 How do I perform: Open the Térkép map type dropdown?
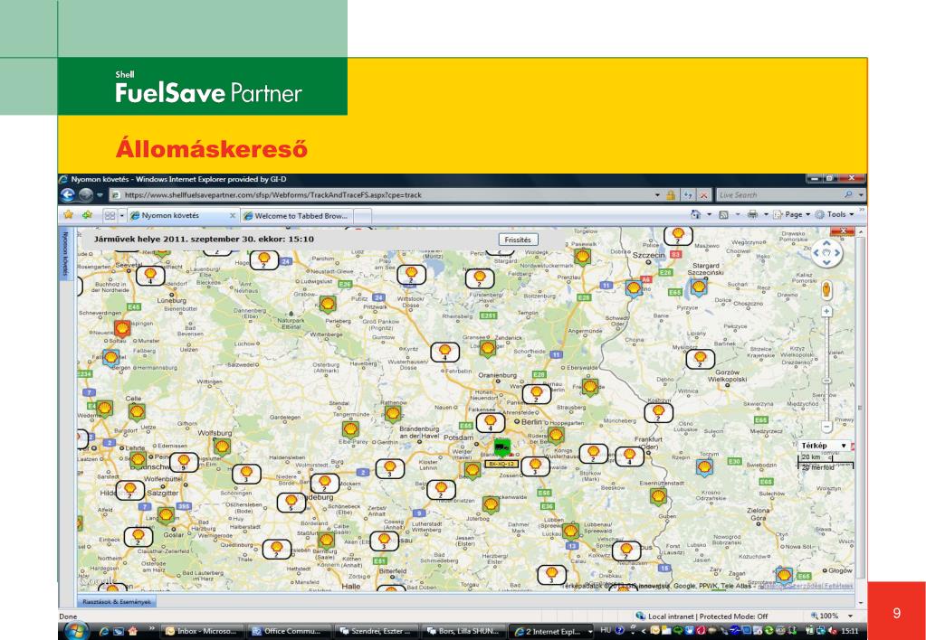(x=825, y=446)
